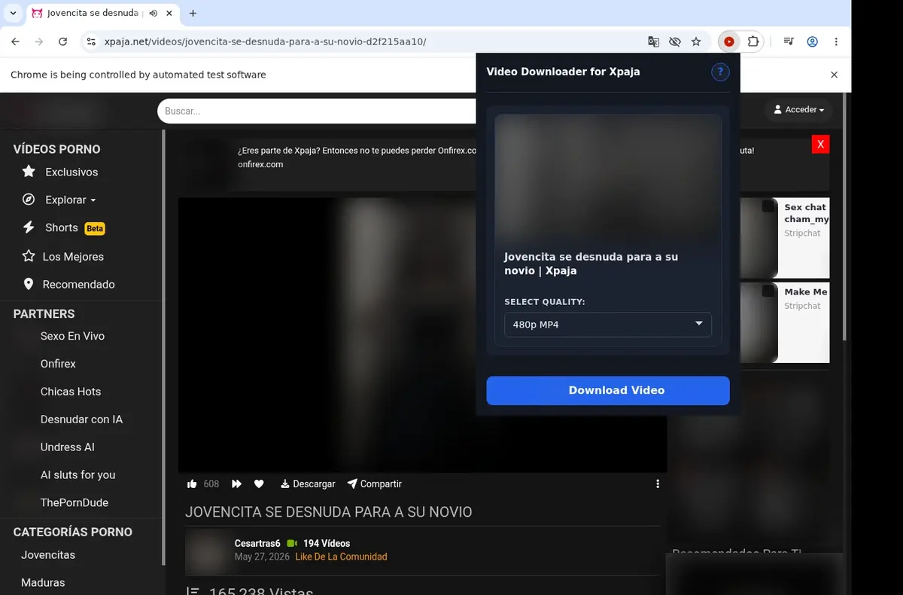The image size is (903, 595).
Task: Click the Chrome back arrow
Action: 15,41
